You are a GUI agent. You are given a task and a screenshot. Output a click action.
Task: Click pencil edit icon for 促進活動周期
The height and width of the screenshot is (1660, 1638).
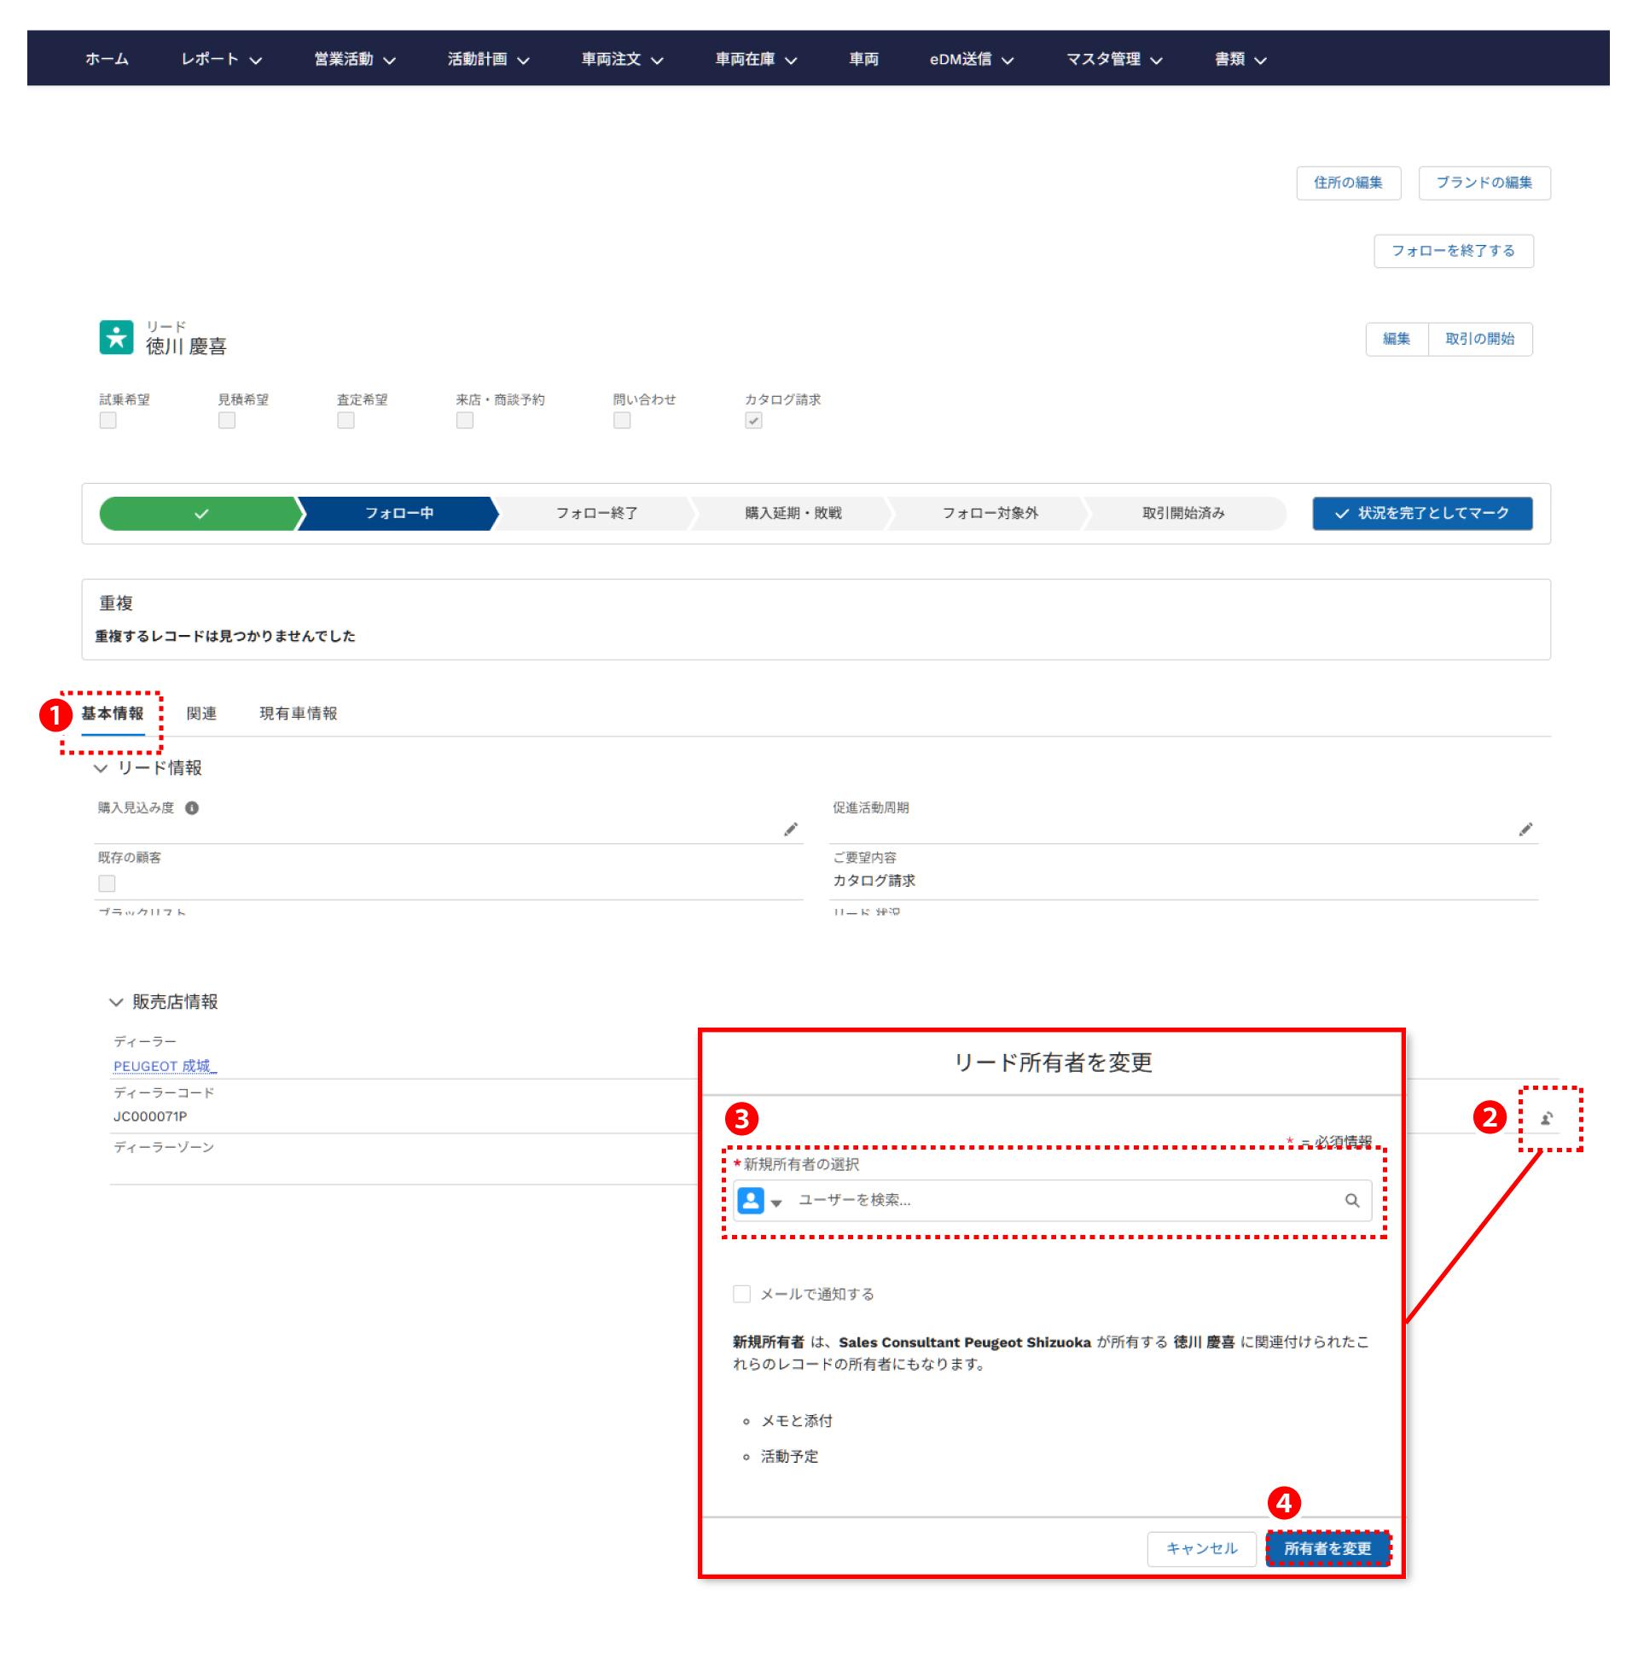coord(1525,829)
